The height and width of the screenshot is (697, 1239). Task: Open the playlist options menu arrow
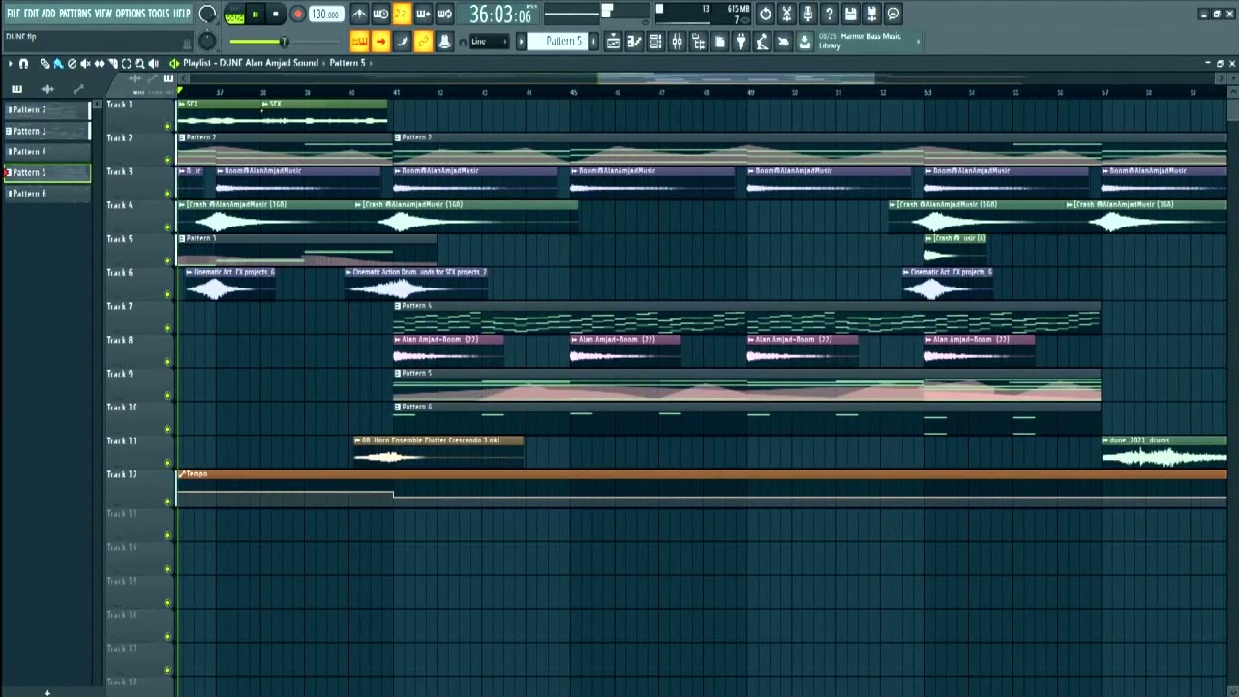tap(10, 63)
